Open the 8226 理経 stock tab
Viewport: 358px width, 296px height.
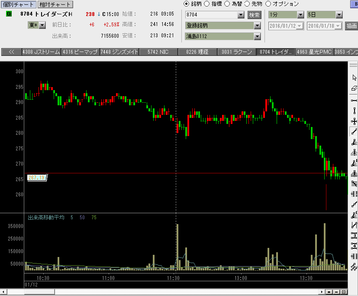(197, 52)
